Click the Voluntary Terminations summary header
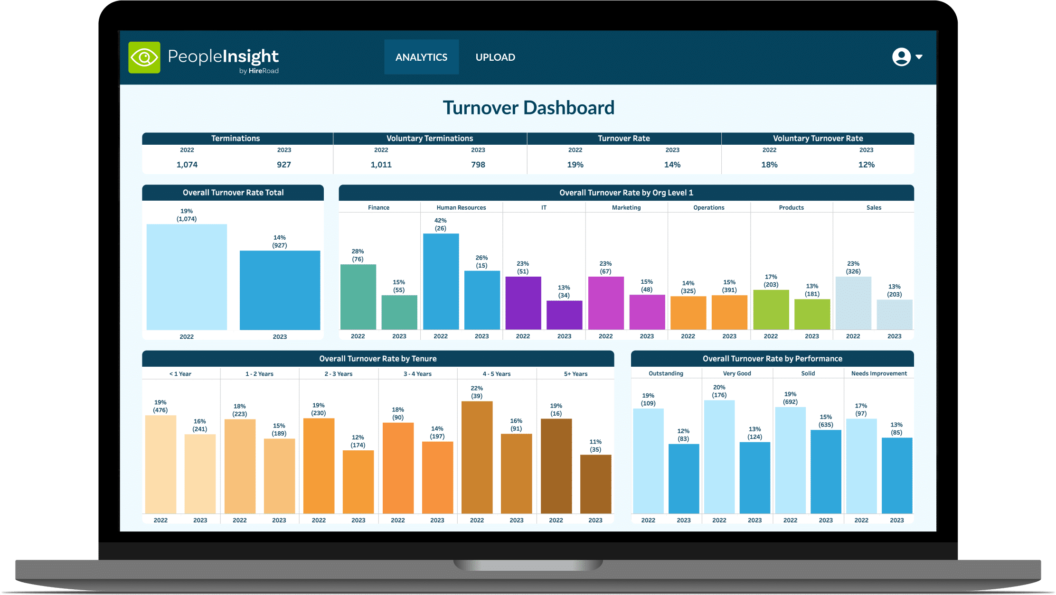Screen dimensions: 1056x595 coord(430,138)
